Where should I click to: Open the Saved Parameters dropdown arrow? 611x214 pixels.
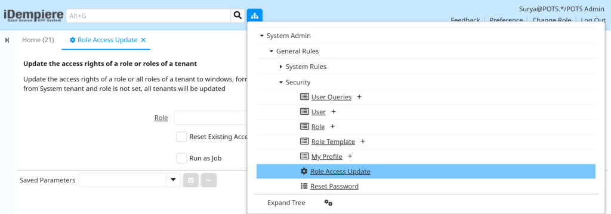pos(173,180)
